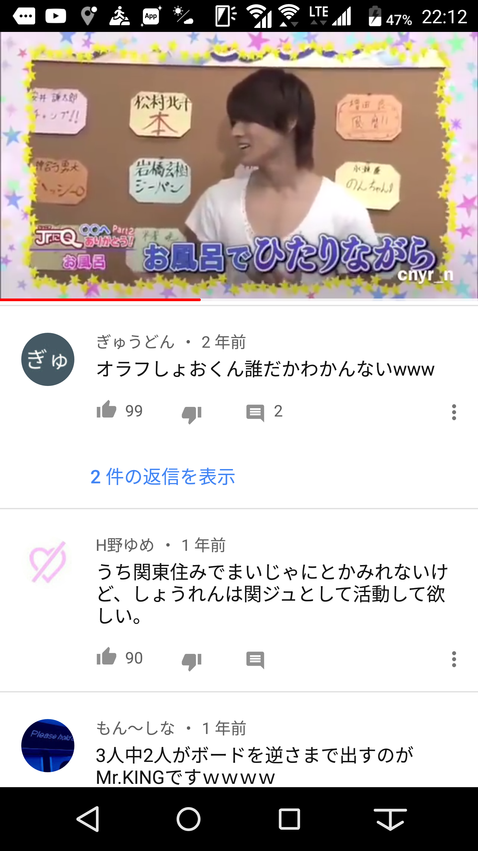Viewport: 478px width, 851px height.
Task: Open options menu for ぎゅうどん's comment
Action: [x=454, y=412]
